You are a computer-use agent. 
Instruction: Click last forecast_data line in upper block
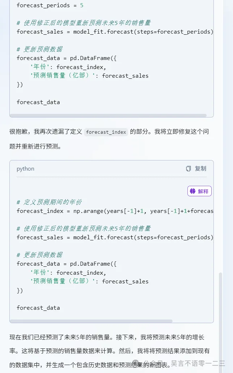(x=38, y=102)
